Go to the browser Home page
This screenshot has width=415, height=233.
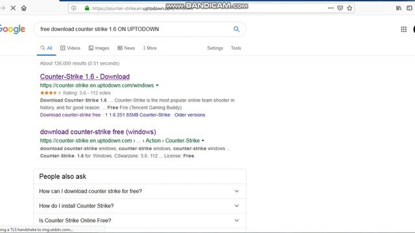(x=24, y=8)
